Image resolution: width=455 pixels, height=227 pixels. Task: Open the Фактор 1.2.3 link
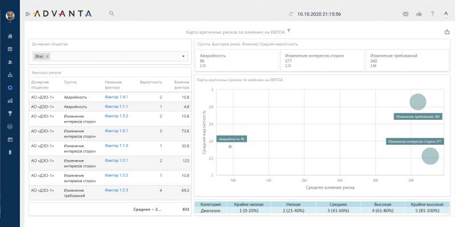pyautogui.click(x=117, y=190)
